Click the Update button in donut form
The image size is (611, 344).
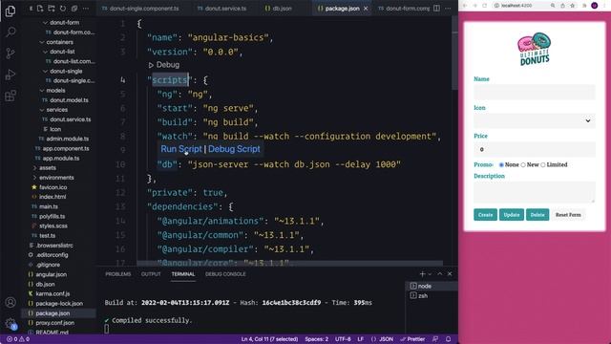click(512, 215)
